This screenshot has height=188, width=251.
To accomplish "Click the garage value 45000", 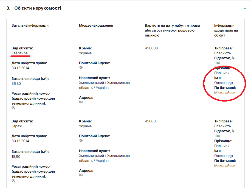I will 150,121.
